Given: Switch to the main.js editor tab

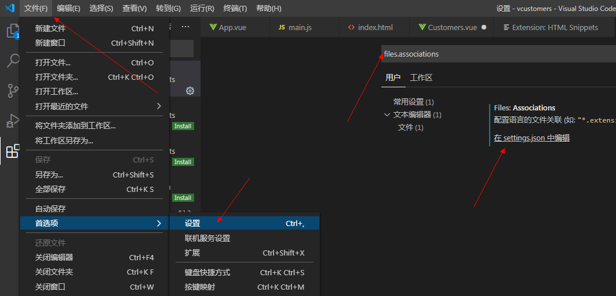Looking at the screenshot, I should tap(304, 27).
